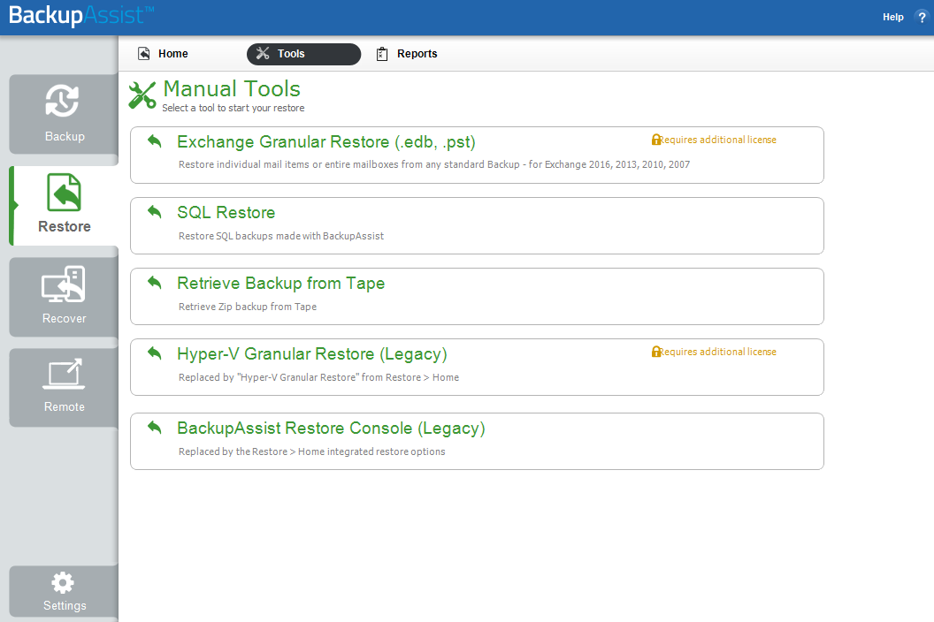Screen dimensions: 934x622
Task: Click the Help question mark icon
Action: [922, 18]
